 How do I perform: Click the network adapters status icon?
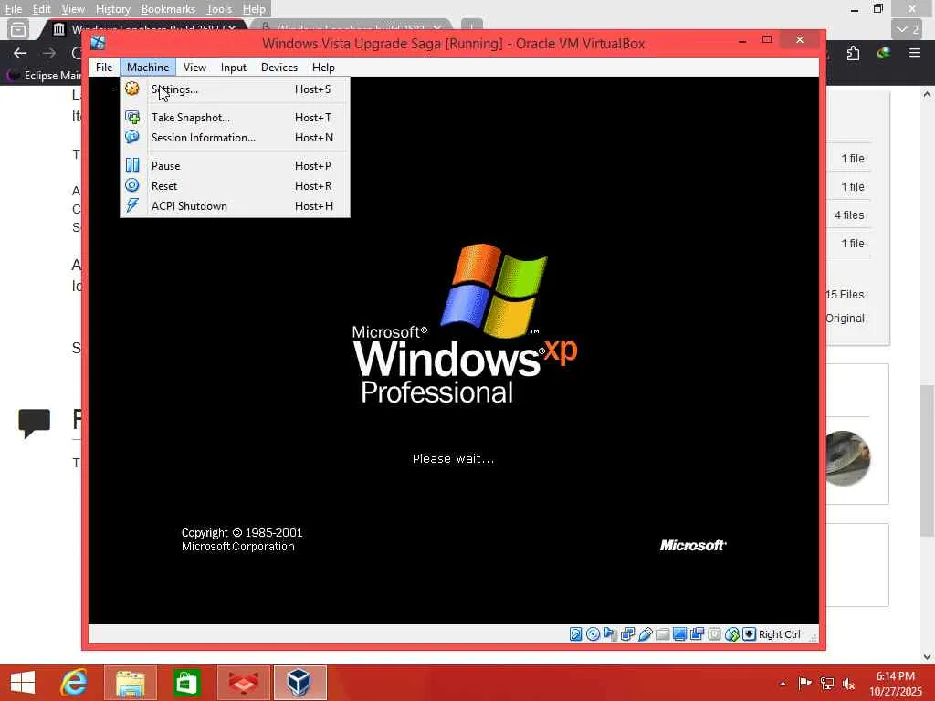[x=627, y=634]
